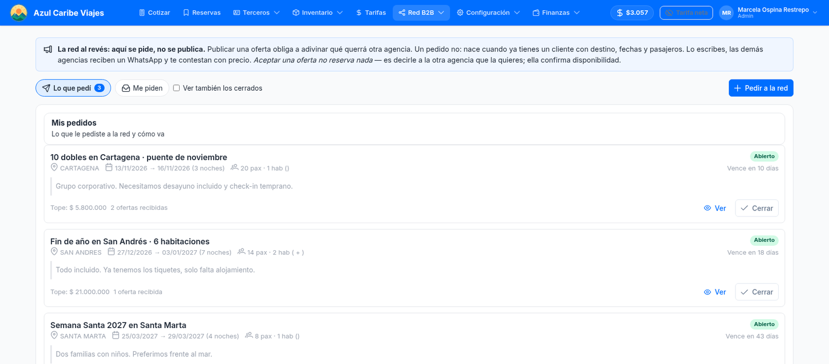Click the location pin icon next to CARTAGENA

click(54, 167)
